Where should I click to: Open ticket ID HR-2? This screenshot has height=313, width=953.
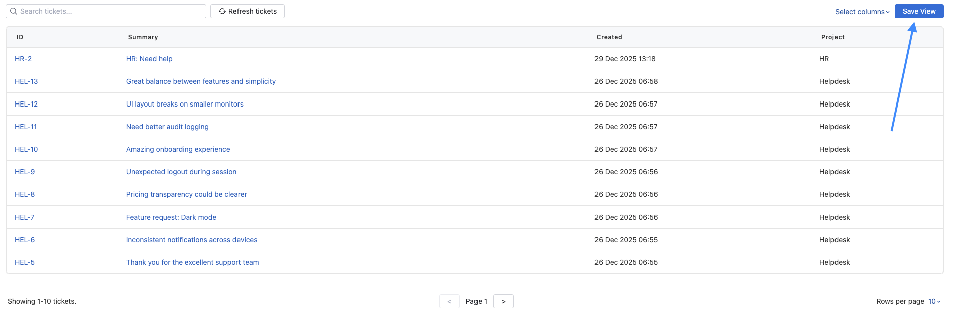click(23, 59)
